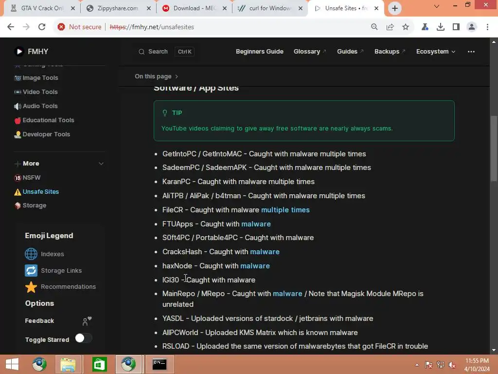
Task: Click the address bar URL
Action: pos(152,27)
